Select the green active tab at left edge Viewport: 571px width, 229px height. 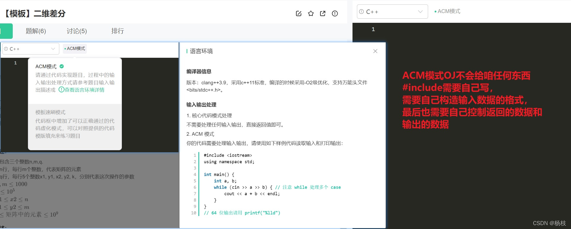pos(6,31)
